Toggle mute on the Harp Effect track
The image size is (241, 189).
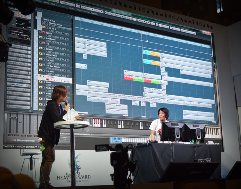coord(41,54)
